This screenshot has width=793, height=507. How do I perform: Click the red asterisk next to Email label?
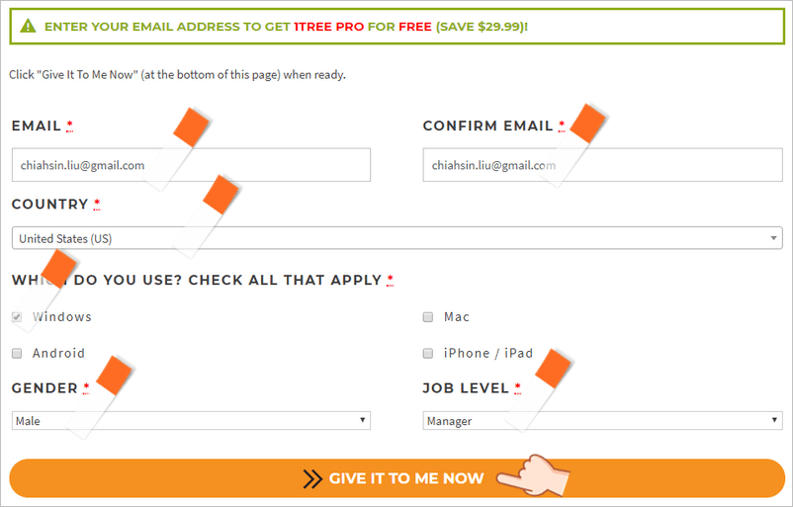pos(70,126)
